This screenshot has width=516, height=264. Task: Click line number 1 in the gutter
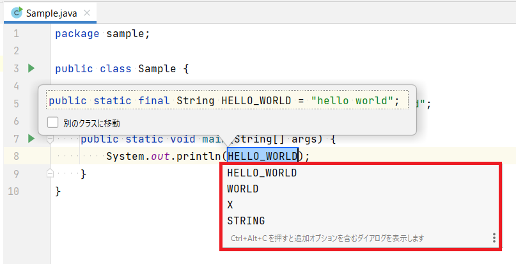pyautogui.click(x=16, y=34)
